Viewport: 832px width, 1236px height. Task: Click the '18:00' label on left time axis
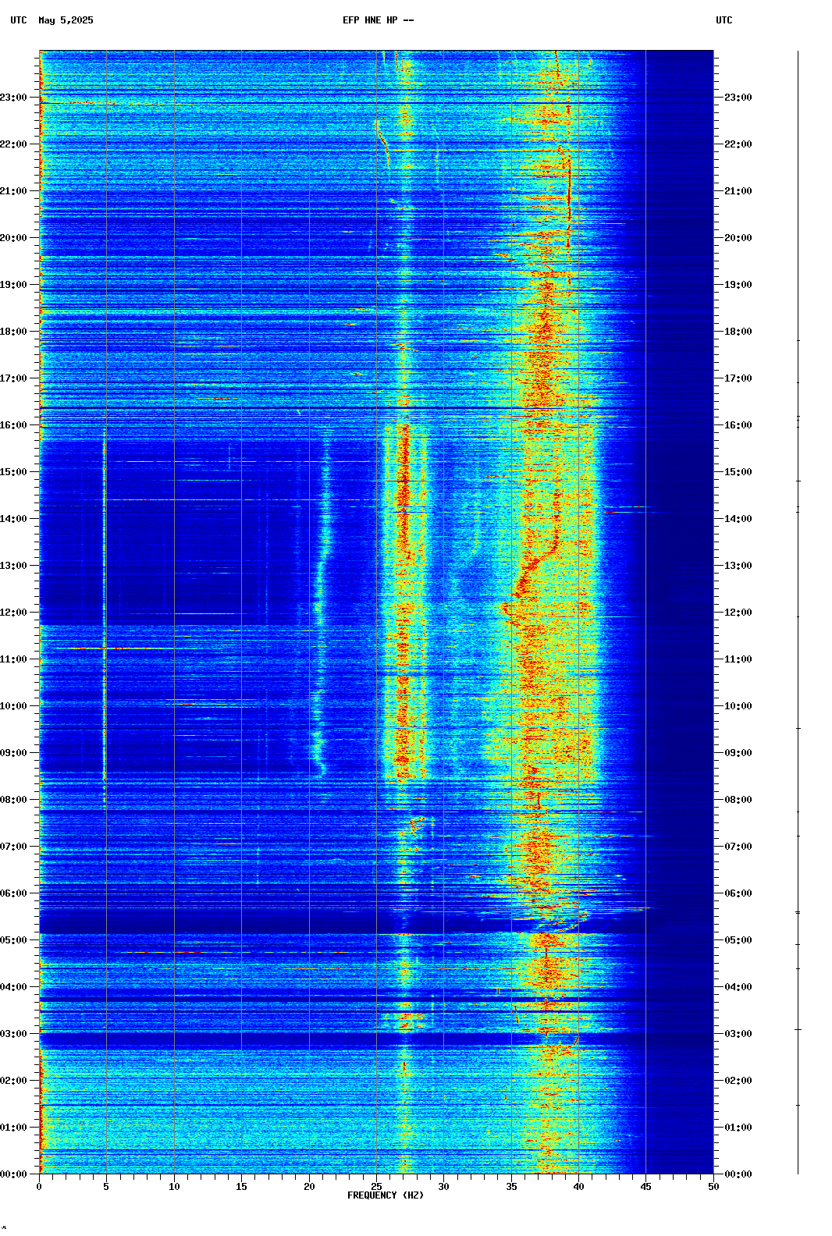pos(13,332)
